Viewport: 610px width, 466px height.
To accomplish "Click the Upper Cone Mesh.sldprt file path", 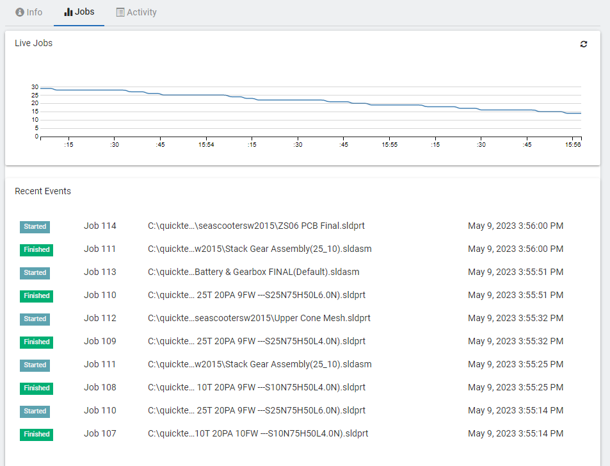I will 259,318.
